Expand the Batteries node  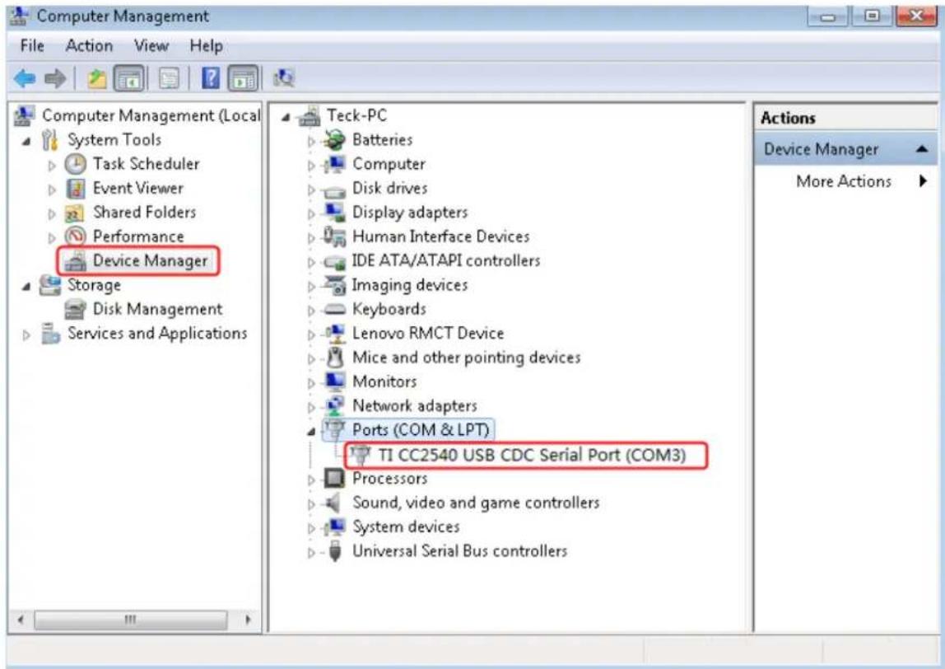tap(311, 141)
